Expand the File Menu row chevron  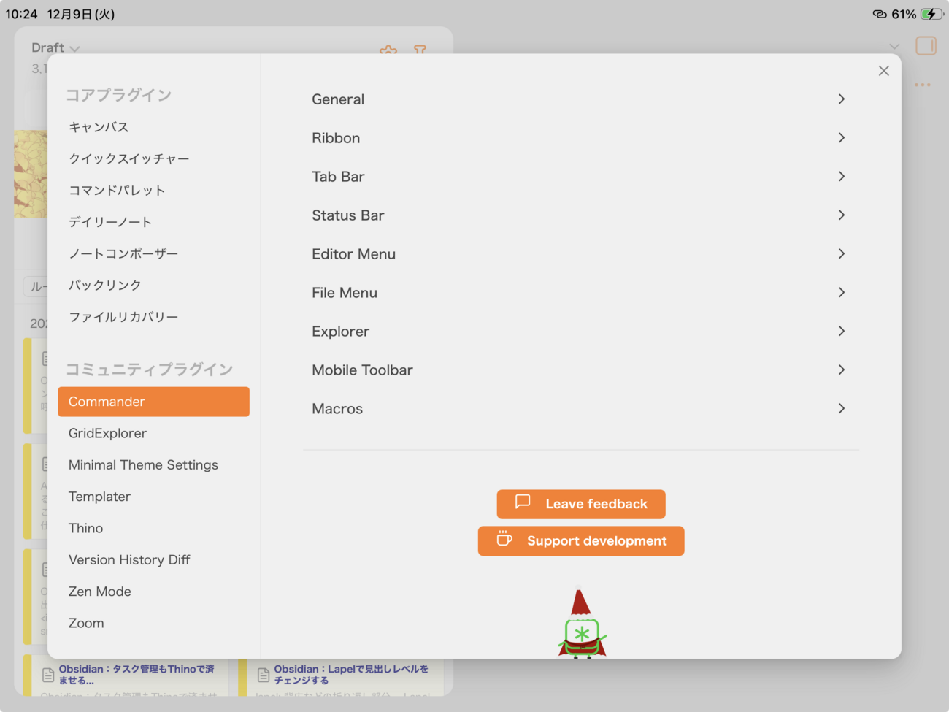click(x=842, y=293)
